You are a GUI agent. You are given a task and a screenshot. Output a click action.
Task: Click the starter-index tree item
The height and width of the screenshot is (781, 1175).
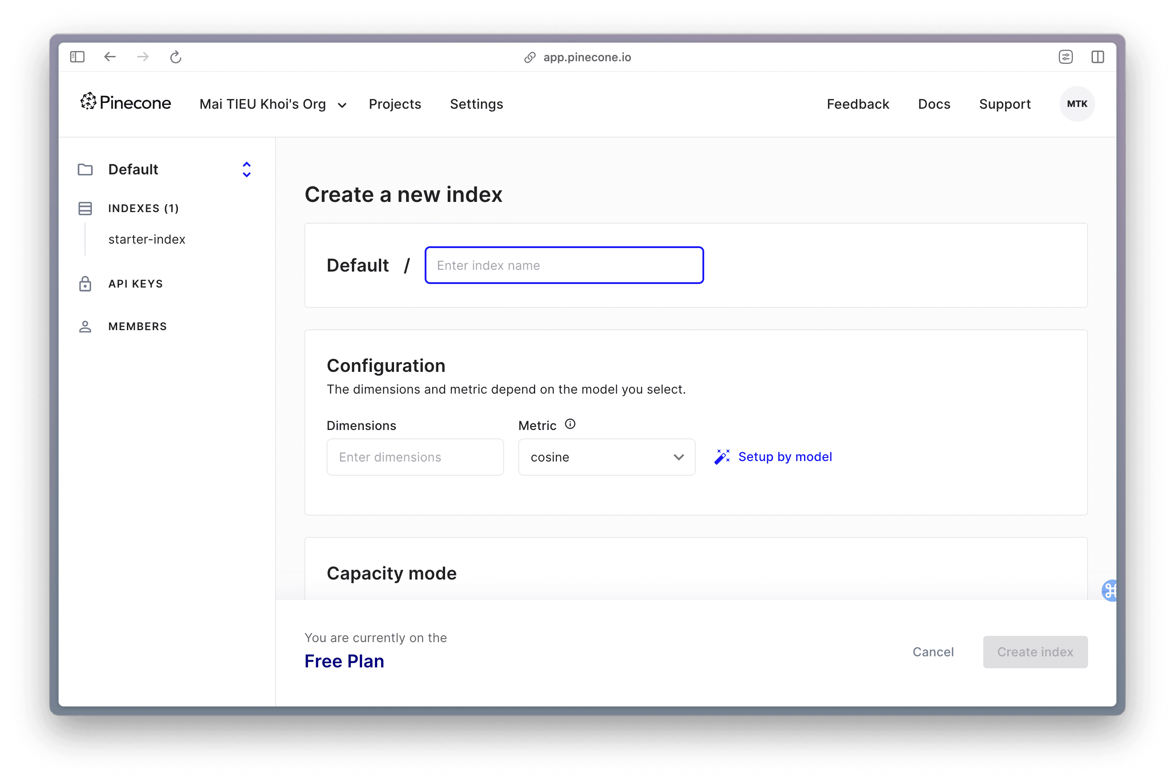tap(147, 239)
